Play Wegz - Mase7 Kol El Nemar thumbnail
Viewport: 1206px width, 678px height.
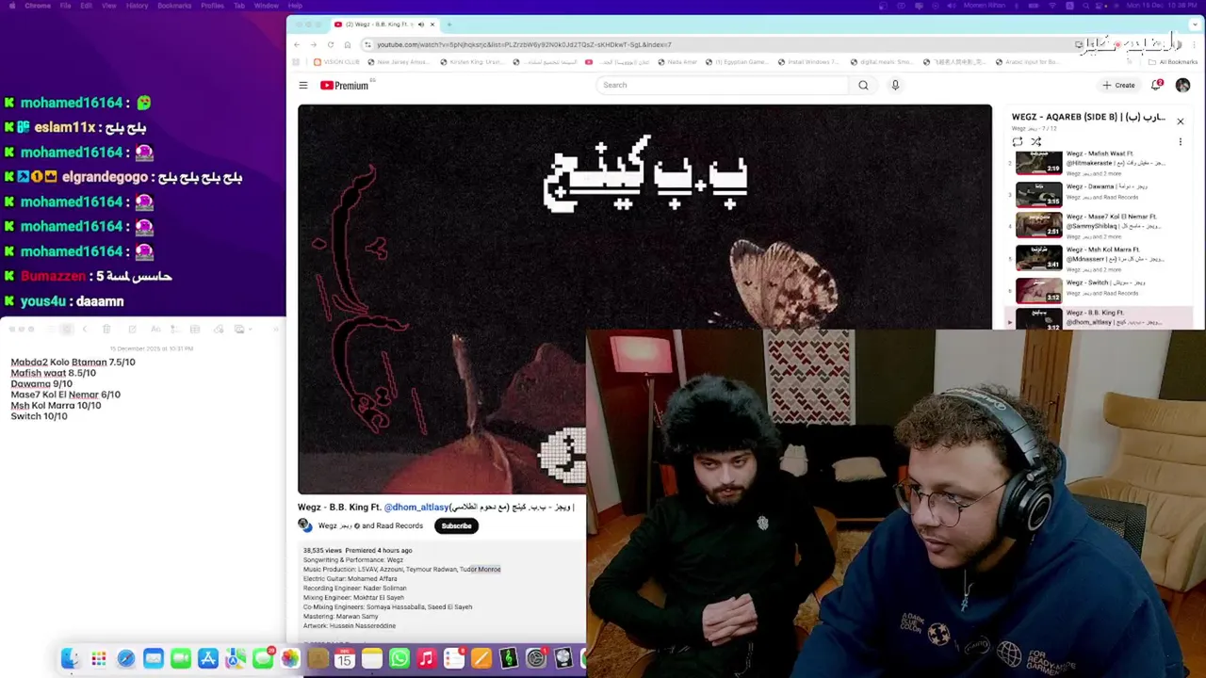[1038, 226]
